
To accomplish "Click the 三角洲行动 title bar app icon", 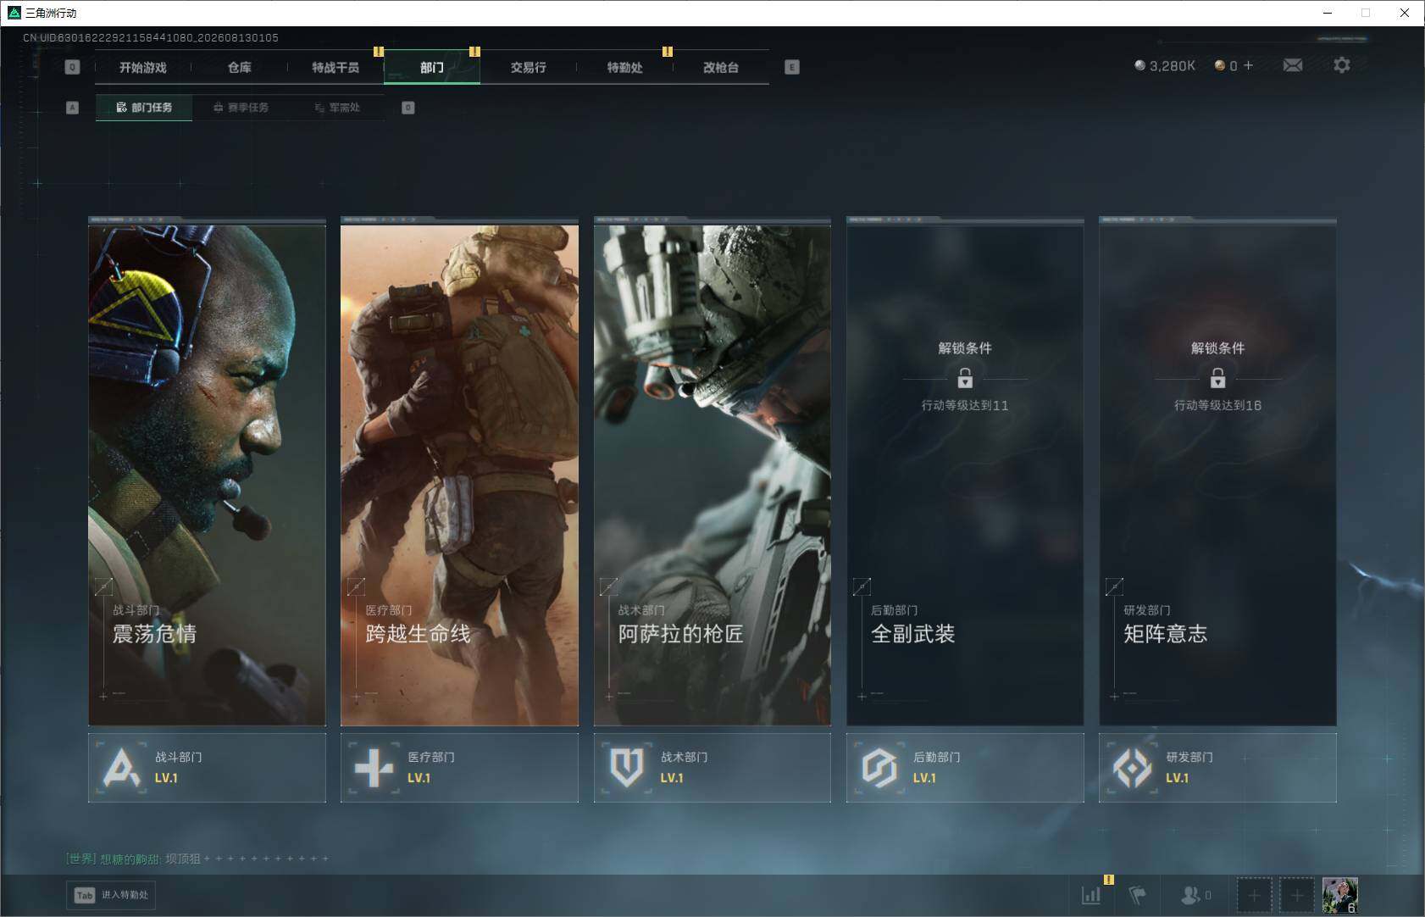I will click(14, 13).
